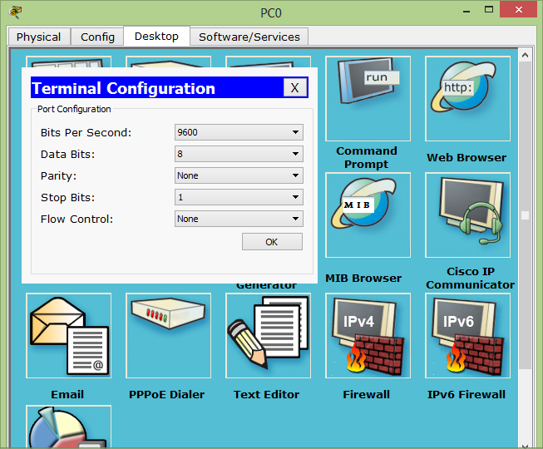
Task: Open the IPv6 Firewall icon
Action: pos(467,335)
